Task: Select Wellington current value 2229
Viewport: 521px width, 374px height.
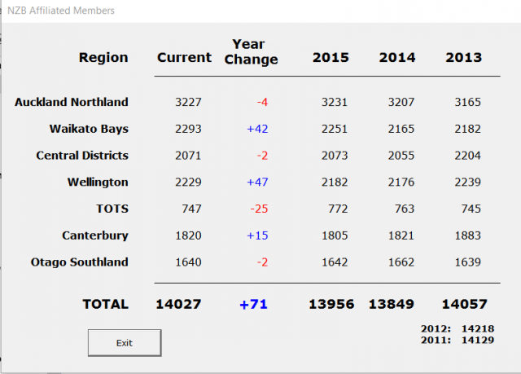Action: [x=188, y=183]
